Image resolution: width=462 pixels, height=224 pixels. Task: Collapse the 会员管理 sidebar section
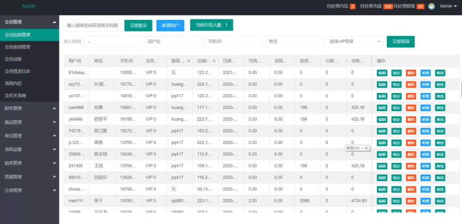click(29, 22)
